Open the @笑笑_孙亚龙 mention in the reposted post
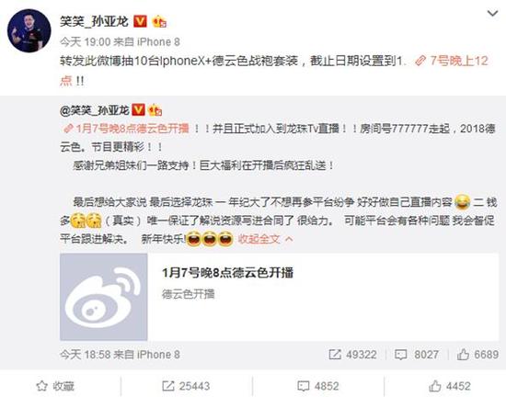 (95, 110)
